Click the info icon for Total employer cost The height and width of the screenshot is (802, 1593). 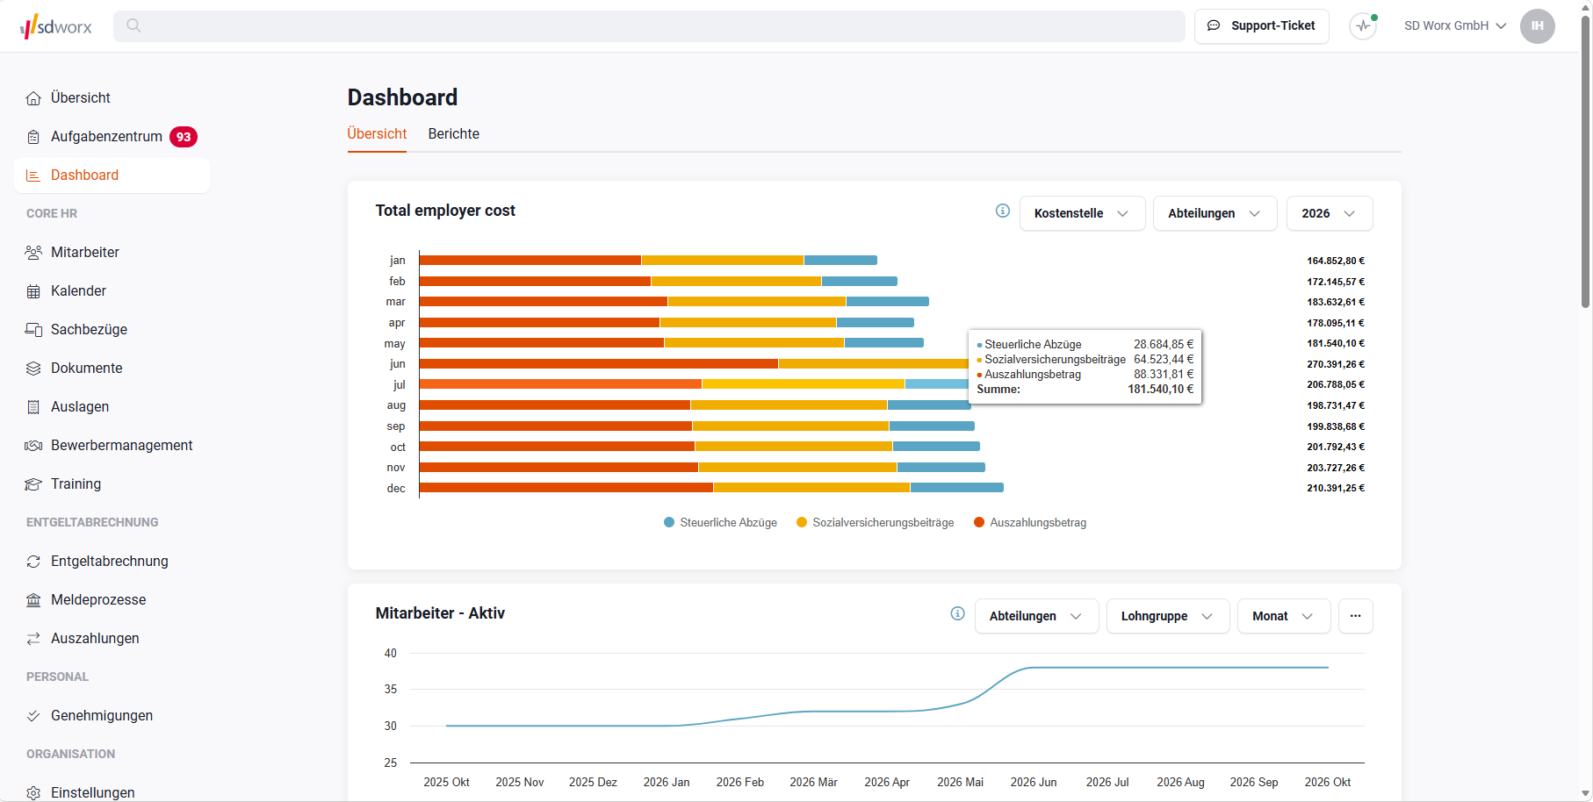pyautogui.click(x=1003, y=211)
